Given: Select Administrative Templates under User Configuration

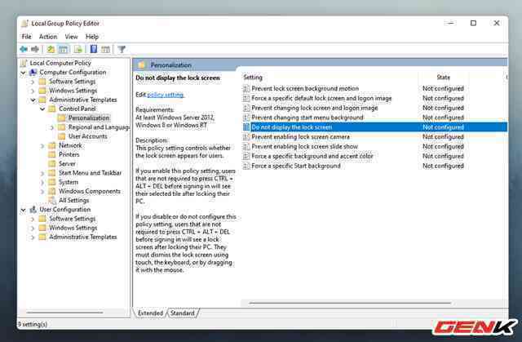Looking at the screenshot, I should 83,237.
